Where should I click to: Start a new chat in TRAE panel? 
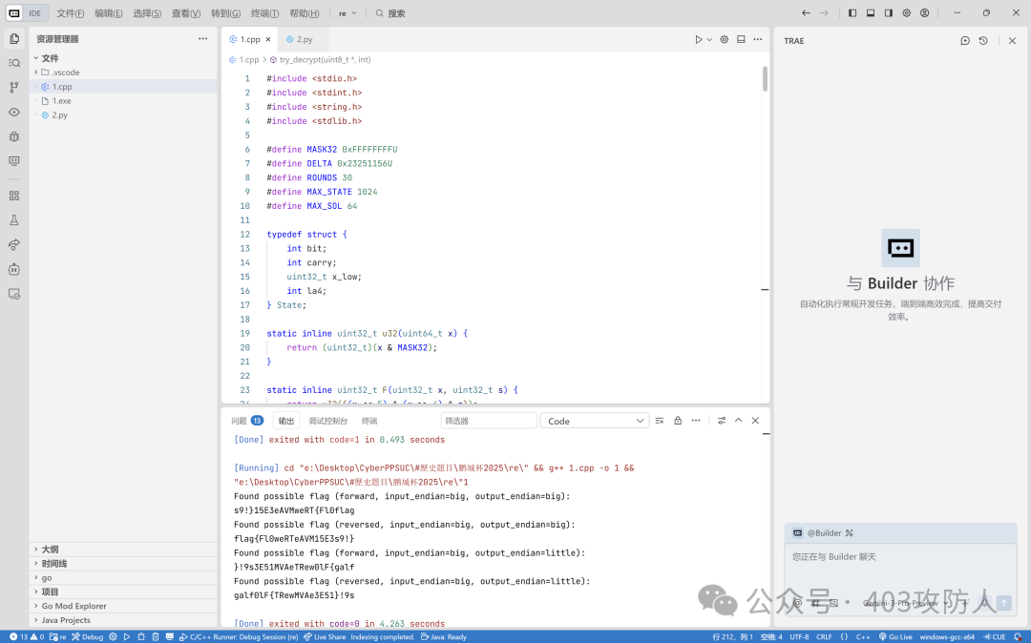pyautogui.click(x=965, y=40)
